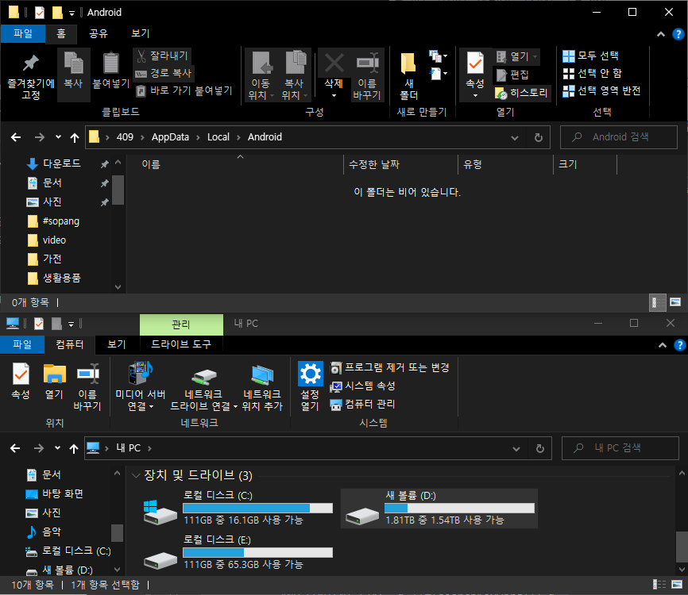Switch Android window to details view icon
This screenshot has height=595, width=688.
pos(657,302)
